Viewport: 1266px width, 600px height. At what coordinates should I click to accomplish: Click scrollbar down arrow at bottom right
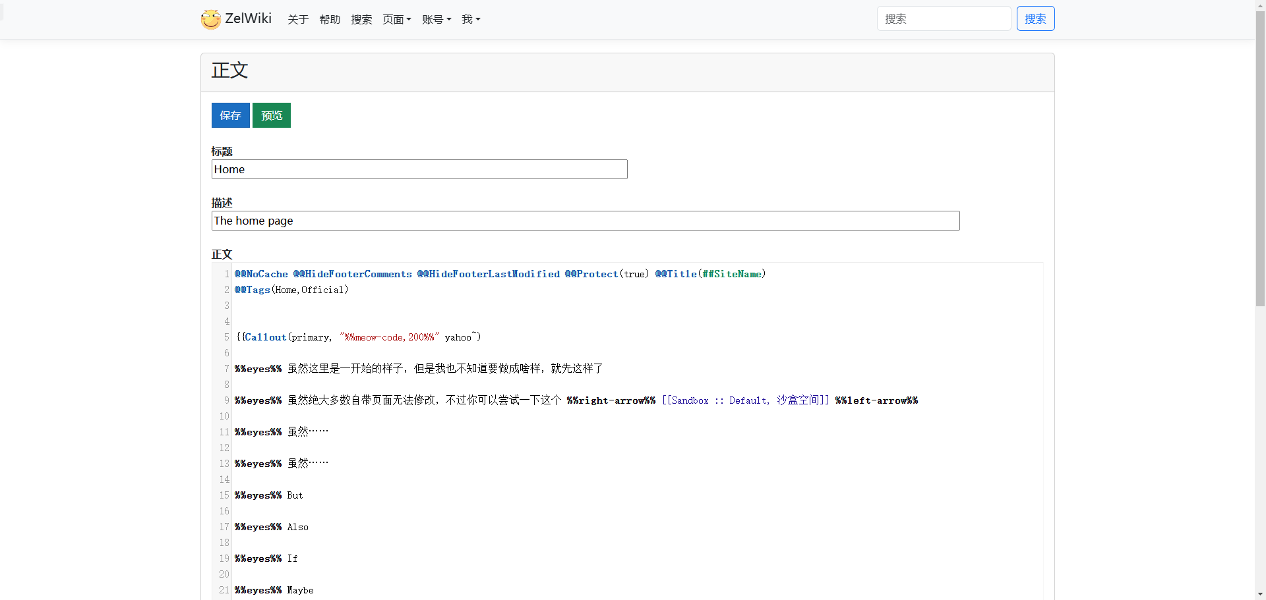click(1260, 595)
